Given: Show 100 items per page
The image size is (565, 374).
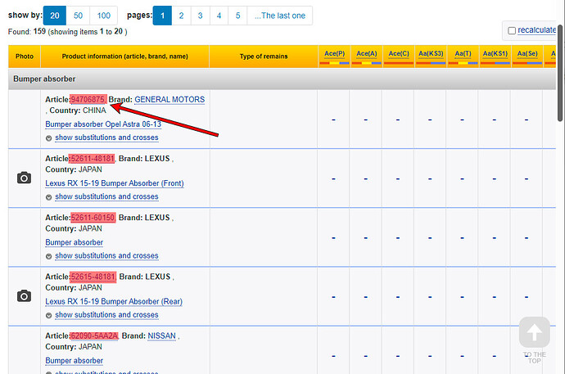Looking at the screenshot, I should pyautogui.click(x=104, y=16).
